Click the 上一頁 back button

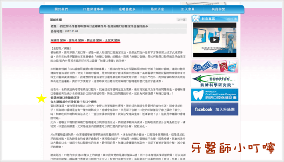[181, 19]
